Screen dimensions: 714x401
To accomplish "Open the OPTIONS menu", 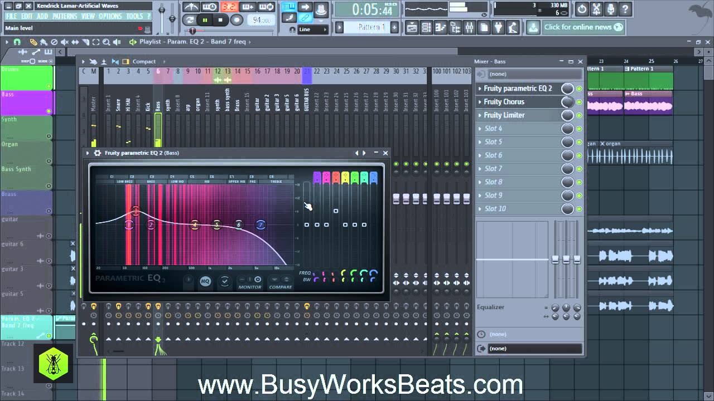I will (110, 16).
